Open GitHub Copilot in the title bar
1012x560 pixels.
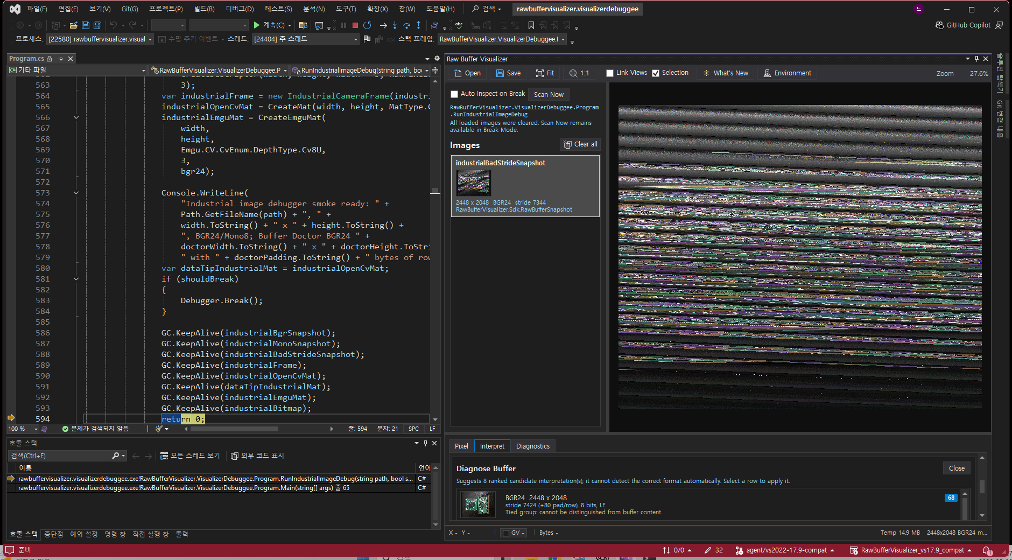[x=963, y=25]
